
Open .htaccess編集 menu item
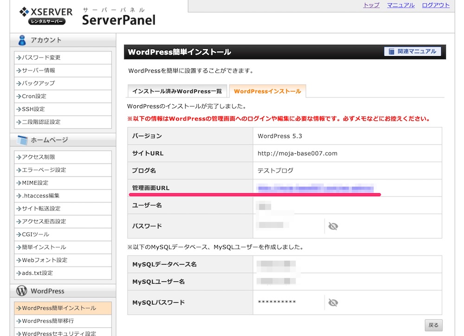coord(63,196)
